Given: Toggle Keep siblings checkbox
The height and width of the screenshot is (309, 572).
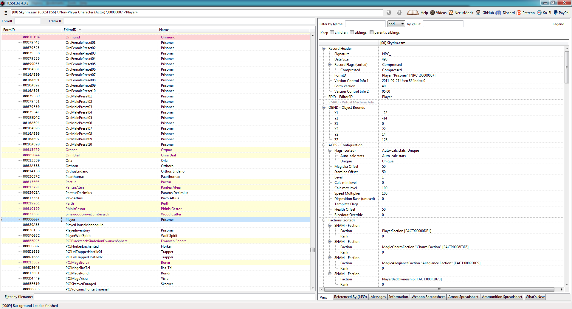Looking at the screenshot, I should tap(352, 32).
